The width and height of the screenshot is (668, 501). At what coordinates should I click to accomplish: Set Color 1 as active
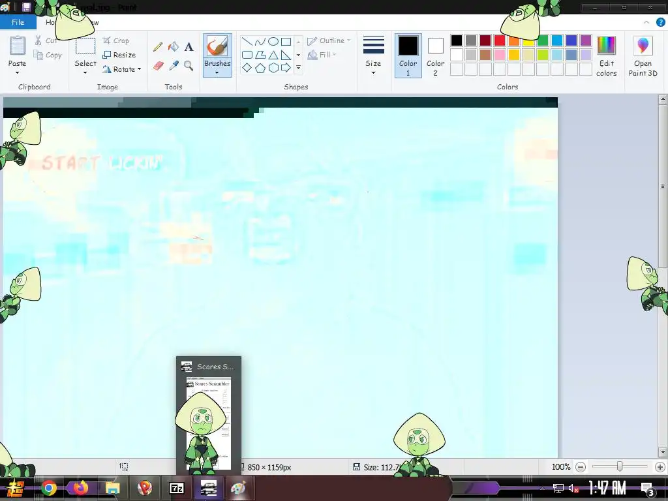408,56
